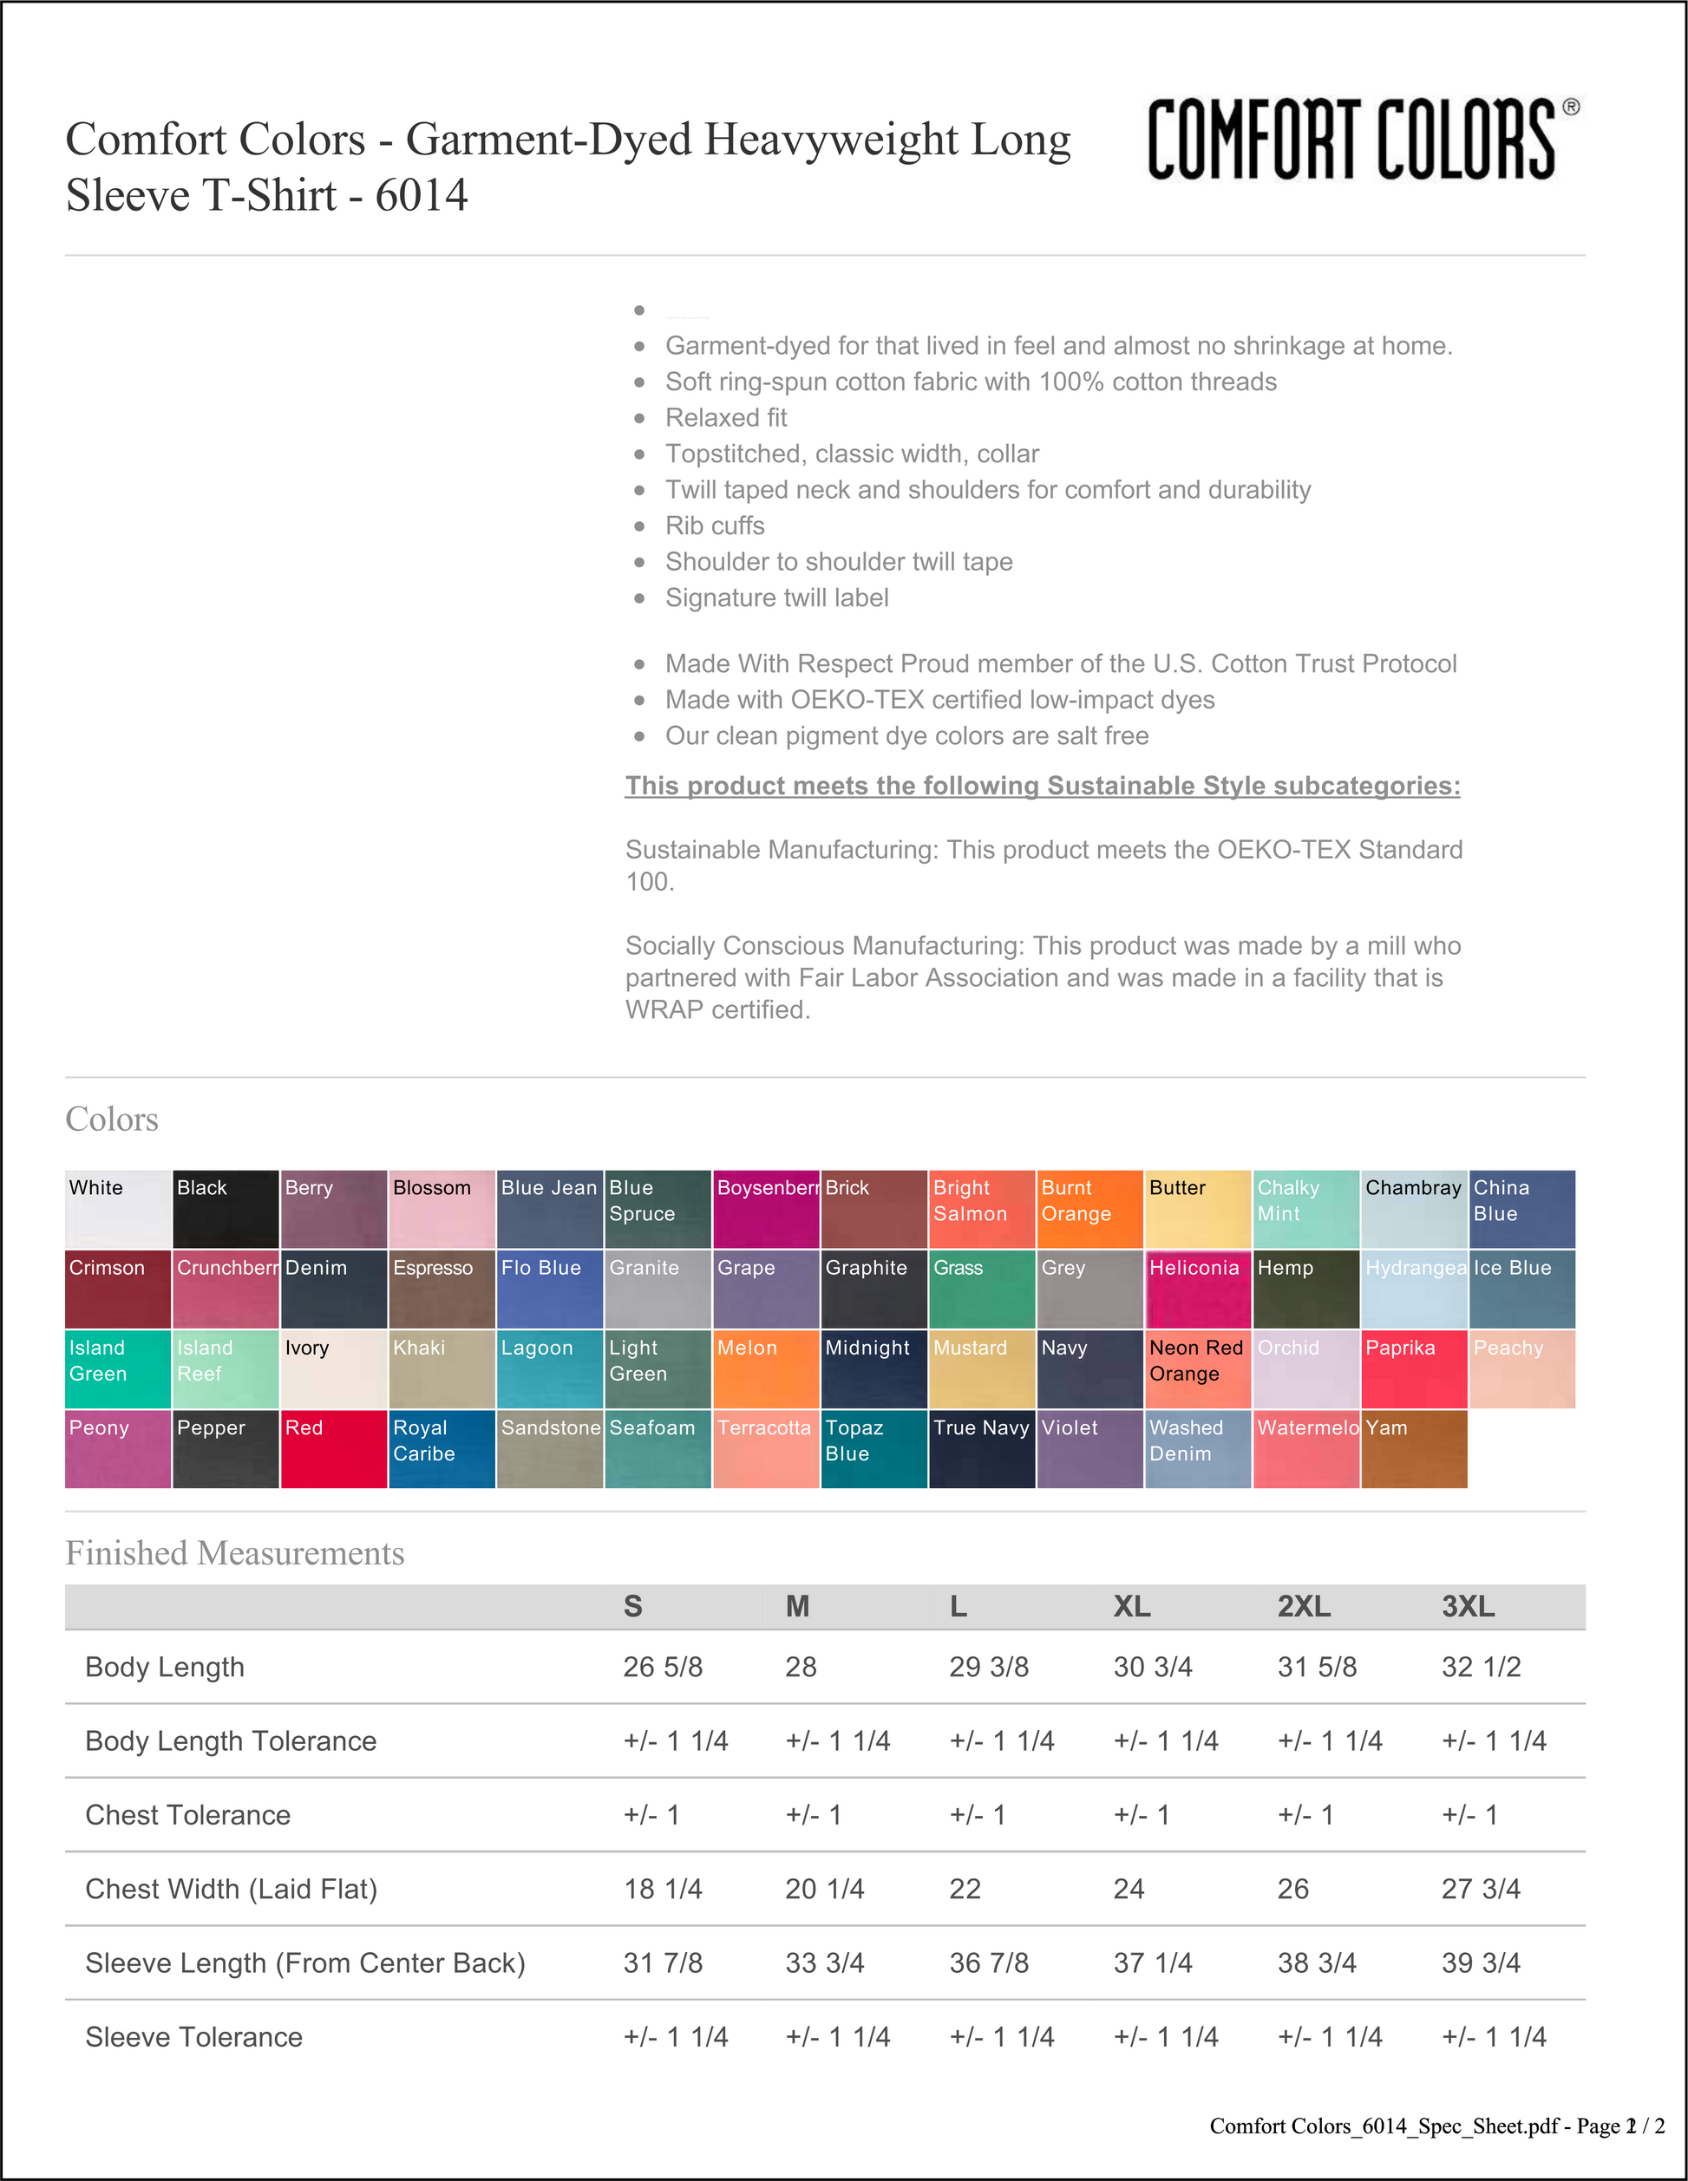1688x2181 pixels.
Task: Select the Chalky Mint swatch
Action: tap(1306, 1208)
